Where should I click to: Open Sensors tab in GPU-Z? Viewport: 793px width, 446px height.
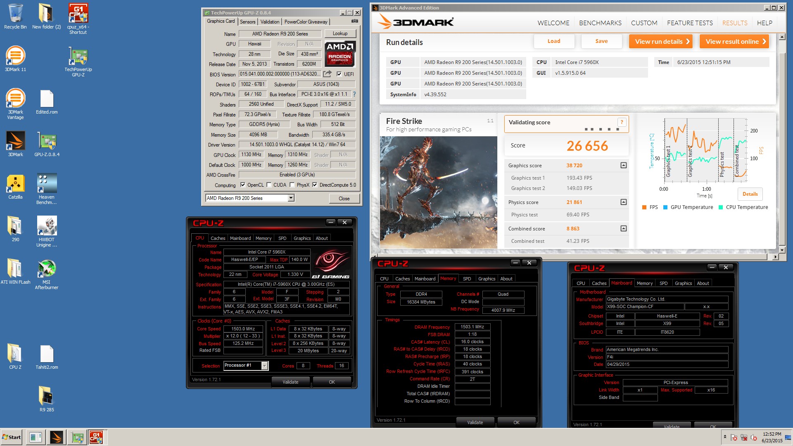tap(247, 22)
